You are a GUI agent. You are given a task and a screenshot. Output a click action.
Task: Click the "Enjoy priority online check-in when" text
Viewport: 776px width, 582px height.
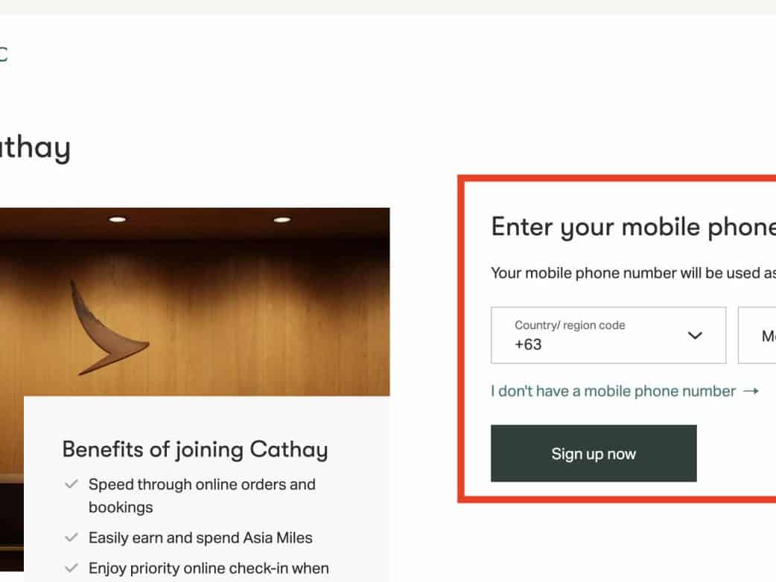tap(209, 568)
